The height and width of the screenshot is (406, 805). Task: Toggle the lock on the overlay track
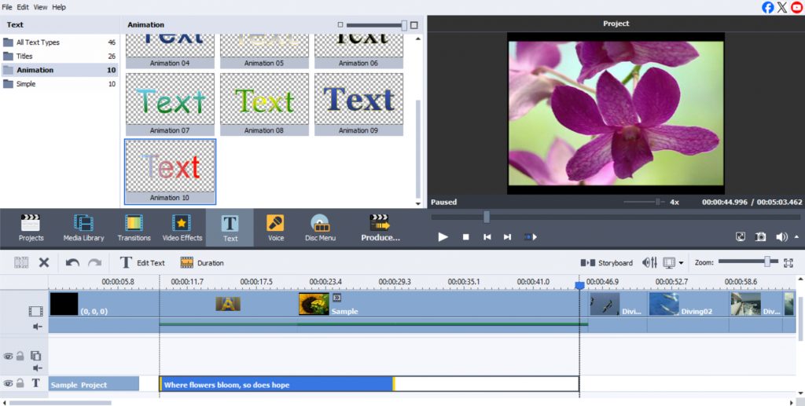(x=20, y=356)
